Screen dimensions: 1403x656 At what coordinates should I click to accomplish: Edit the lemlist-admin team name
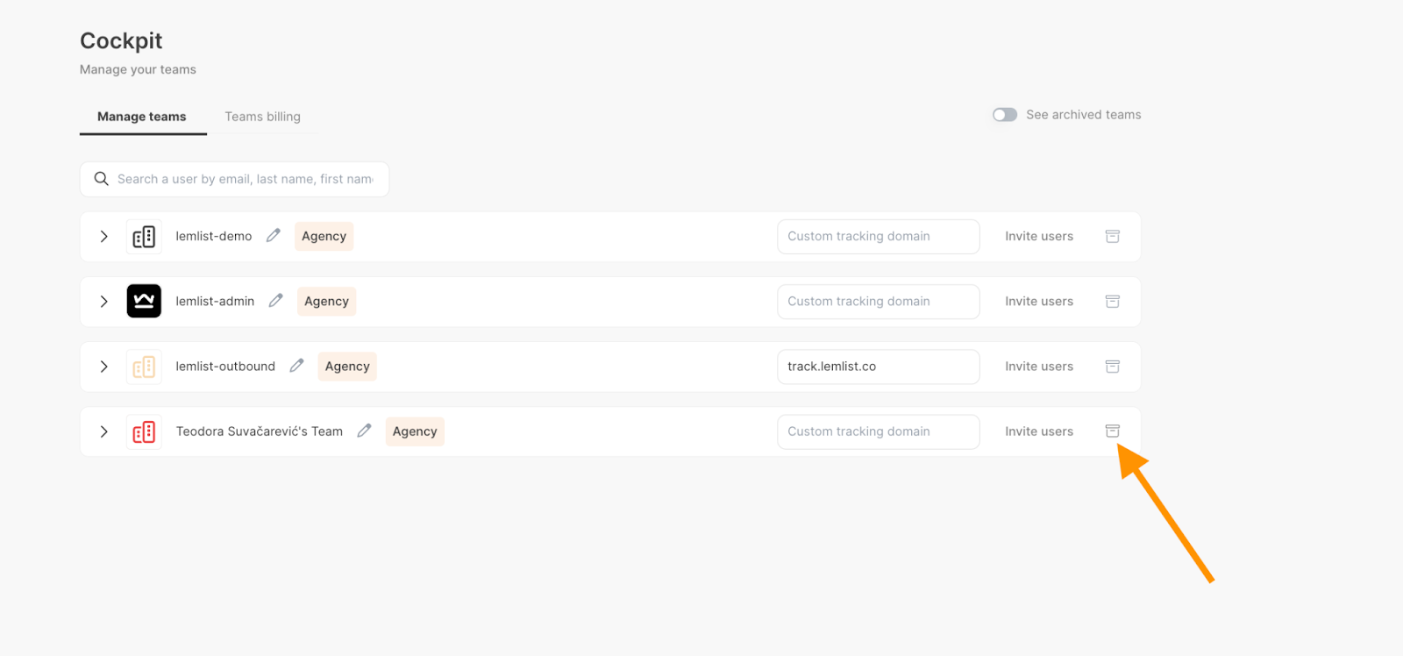click(x=276, y=301)
